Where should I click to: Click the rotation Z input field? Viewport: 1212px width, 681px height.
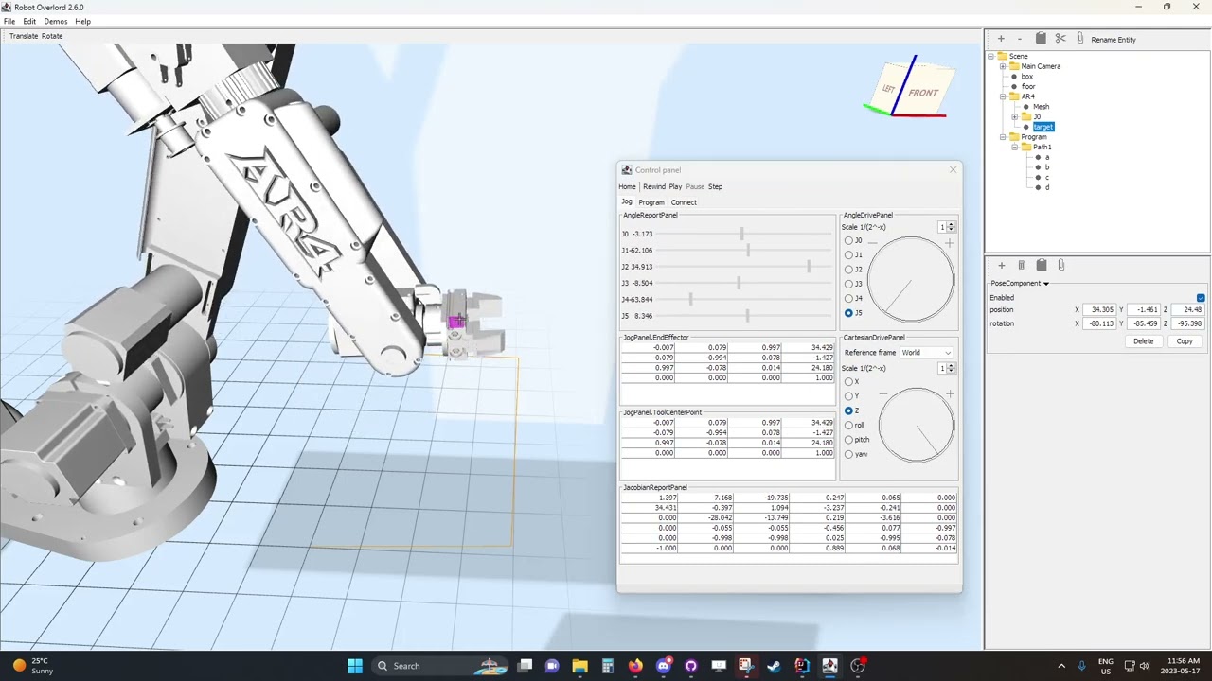coord(1188,323)
